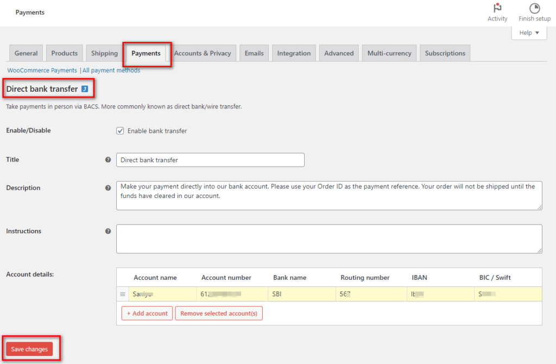Click the Title text input field
Screen dimensions: 556x364
(x=210, y=160)
